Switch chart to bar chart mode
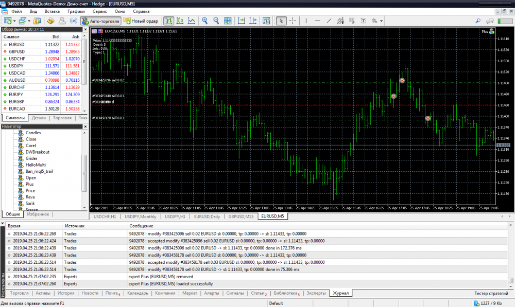The height and width of the screenshot is (307, 515). [x=168, y=21]
